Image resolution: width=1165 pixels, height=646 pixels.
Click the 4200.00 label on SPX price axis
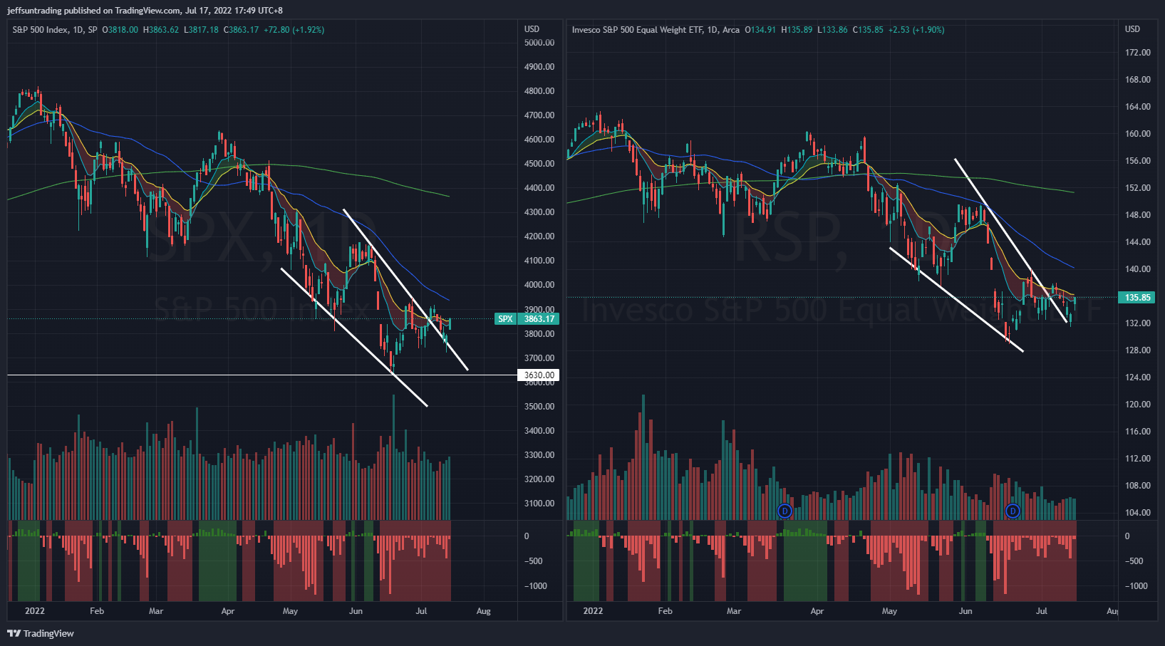tap(539, 236)
